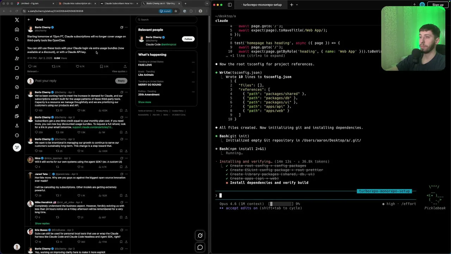Open More circle icon in X sidebar
The width and height of the screenshot is (451, 254).
pyautogui.click(x=17, y=135)
